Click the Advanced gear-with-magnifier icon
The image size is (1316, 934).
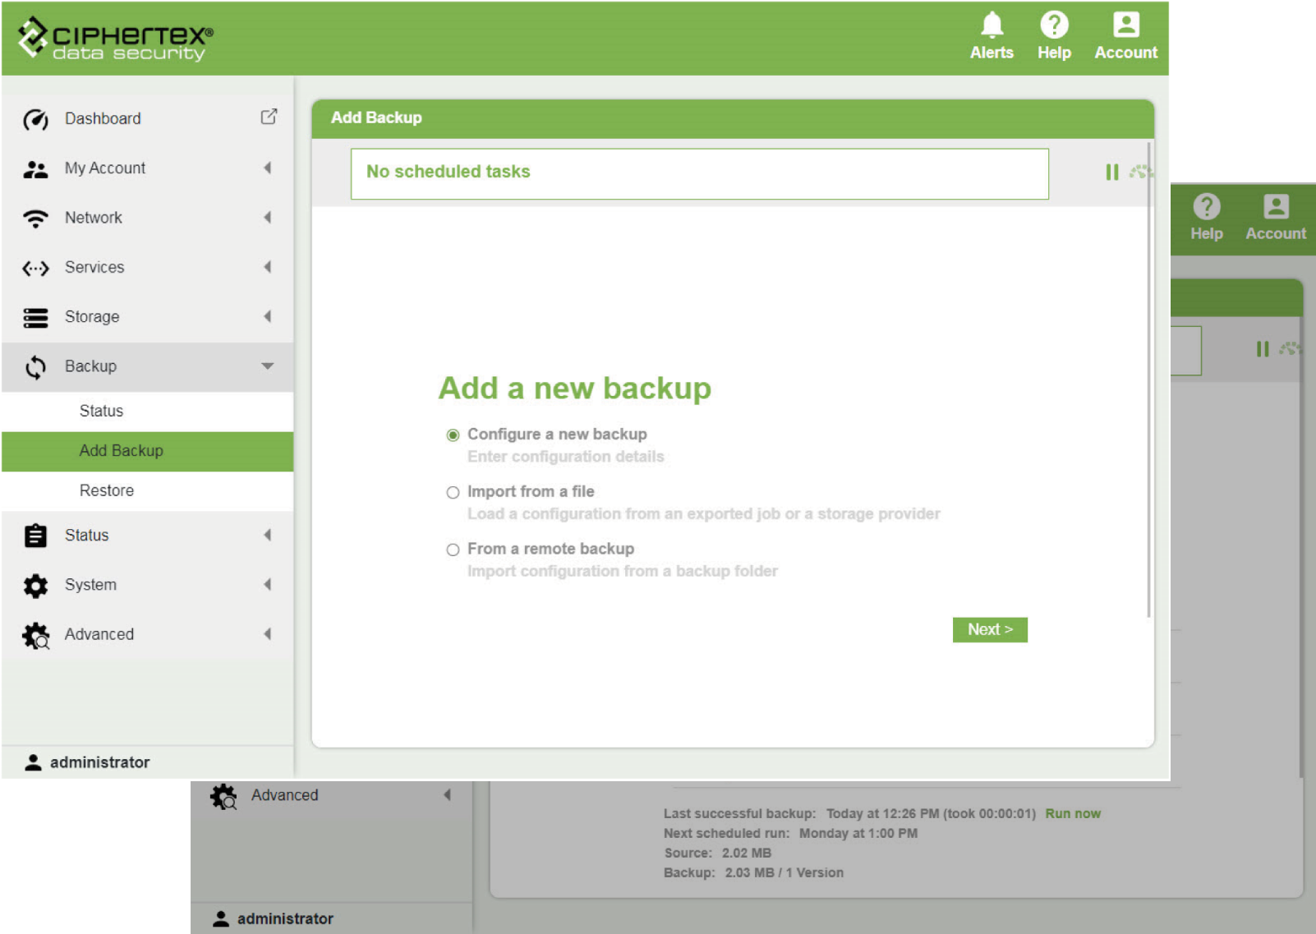tap(36, 634)
